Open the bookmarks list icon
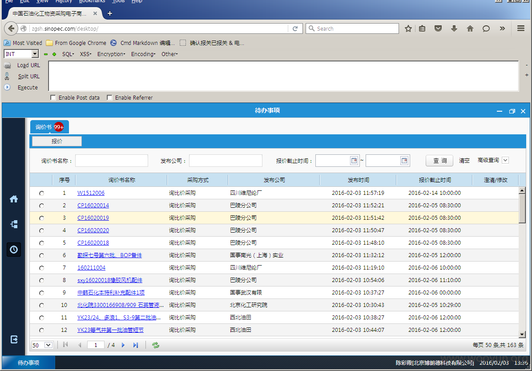The height and width of the screenshot is (371, 532). 422,28
